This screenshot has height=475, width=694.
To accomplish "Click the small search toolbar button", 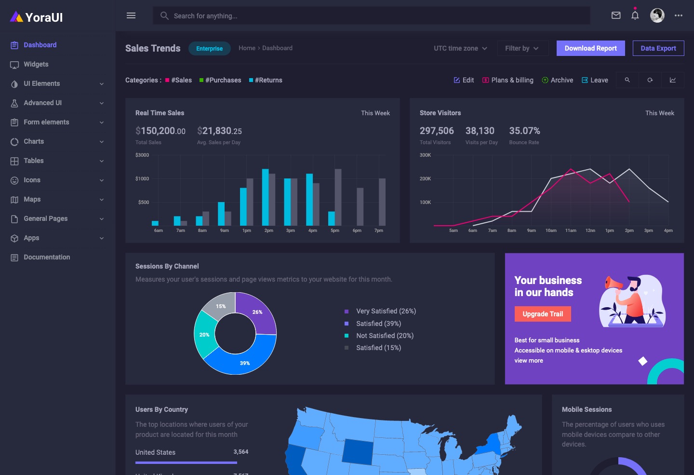I will [627, 80].
